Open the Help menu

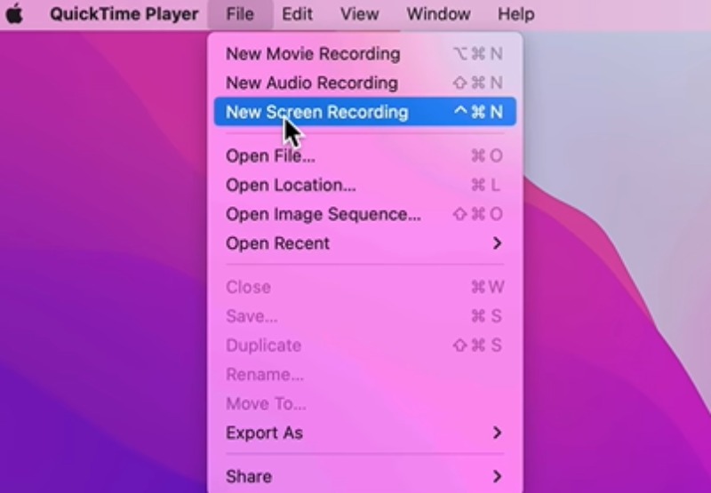click(x=516, y=14)
